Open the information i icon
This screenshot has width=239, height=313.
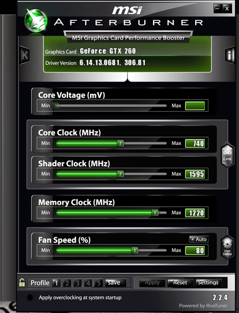[230, 55]
